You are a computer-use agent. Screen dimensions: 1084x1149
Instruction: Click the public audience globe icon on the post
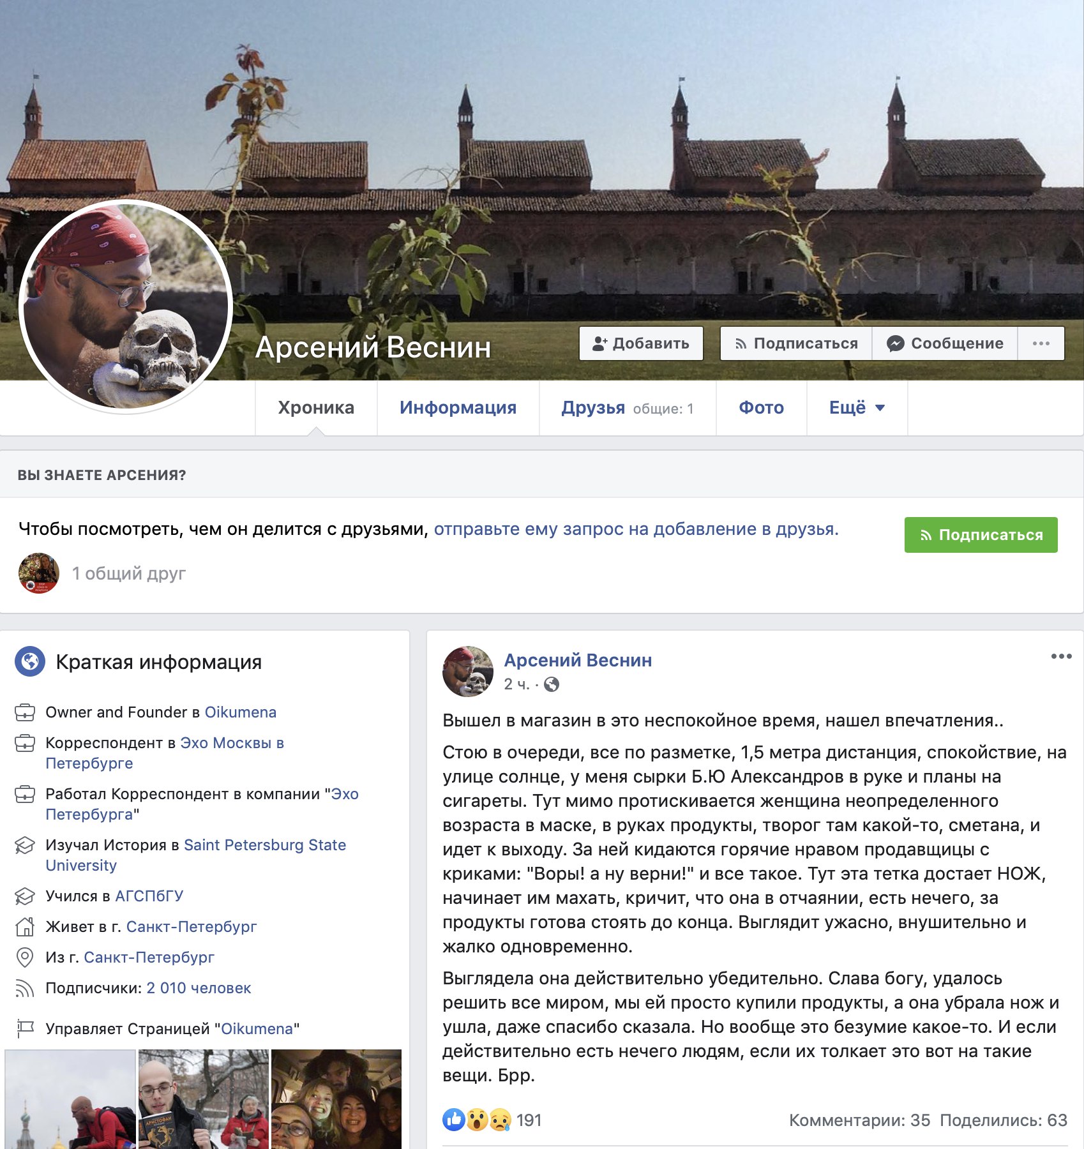[552, 684]
